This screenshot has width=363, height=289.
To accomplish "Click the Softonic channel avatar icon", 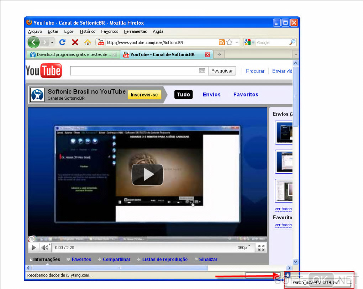I will pos(37,95).
